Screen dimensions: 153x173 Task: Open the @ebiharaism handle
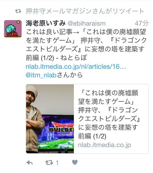click(x=87, y=24)
